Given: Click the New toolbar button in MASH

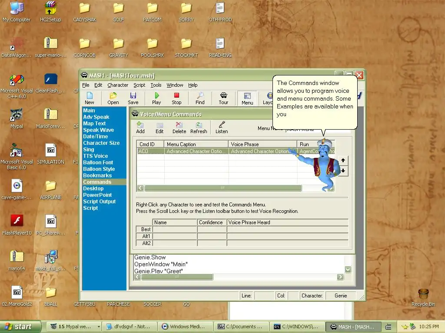Looking at the screenshot, I should pos(90,98).
